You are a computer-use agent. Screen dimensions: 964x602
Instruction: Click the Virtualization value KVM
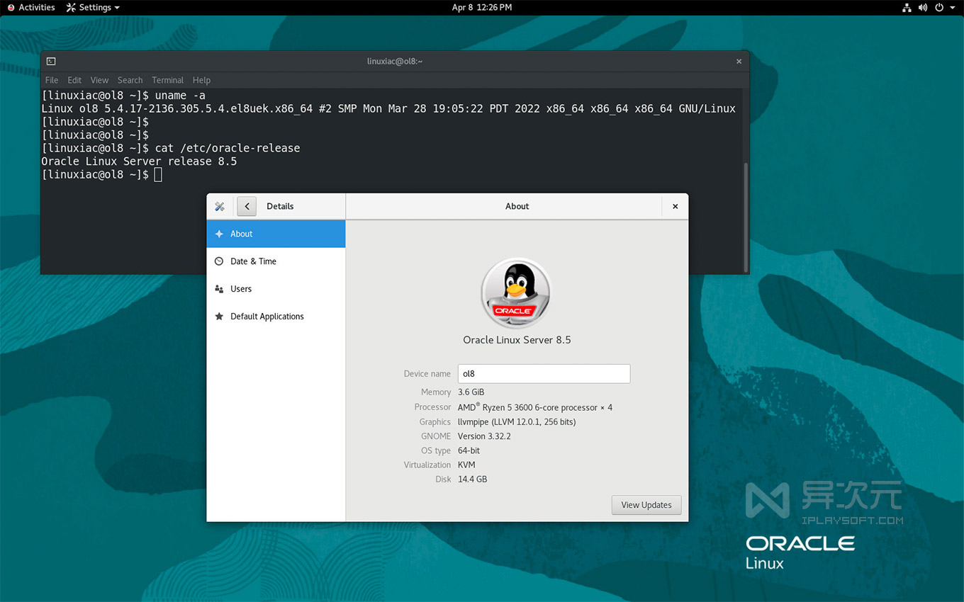[x=466, y=465]
